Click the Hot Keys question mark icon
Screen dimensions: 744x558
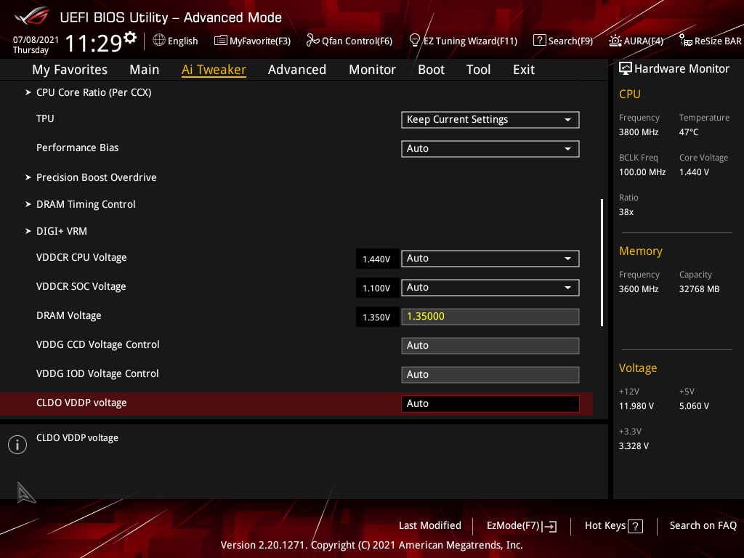[x=635, y=526]
